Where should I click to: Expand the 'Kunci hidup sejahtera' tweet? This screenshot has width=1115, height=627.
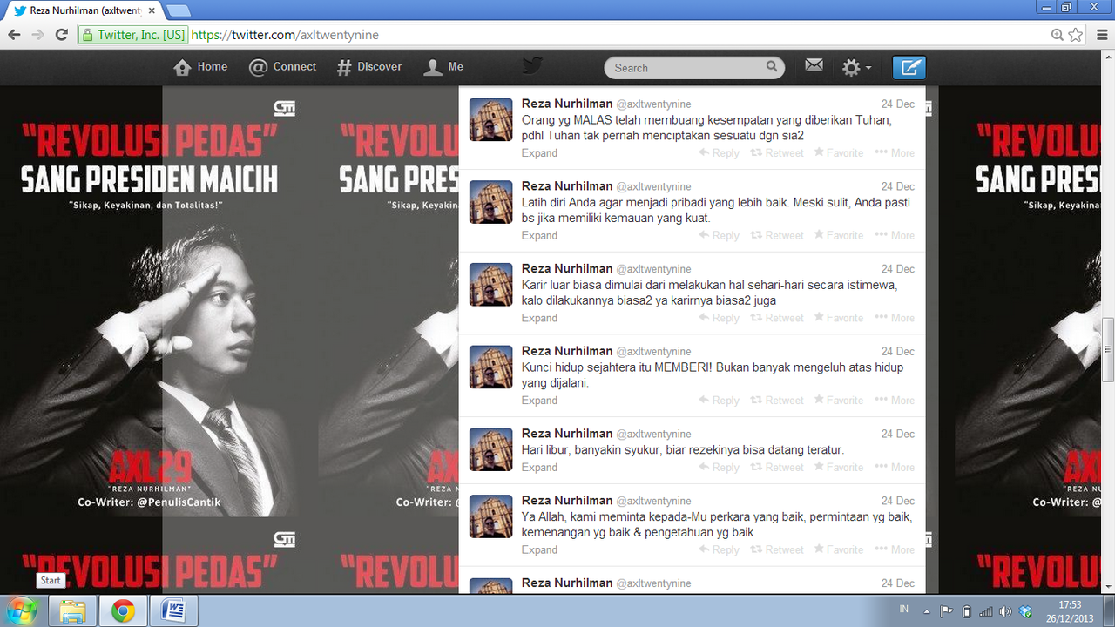(x=539, y=401)
